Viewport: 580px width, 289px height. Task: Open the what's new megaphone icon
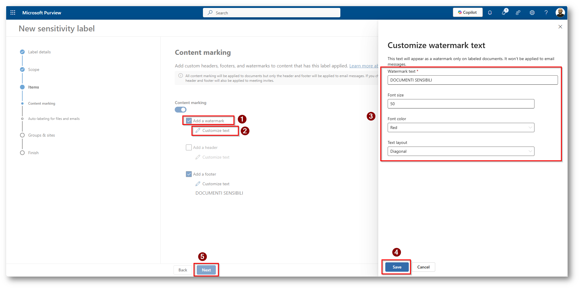504,12
